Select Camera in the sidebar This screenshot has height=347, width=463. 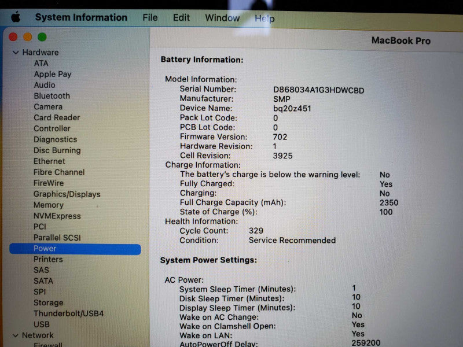(x=48, y=107)
